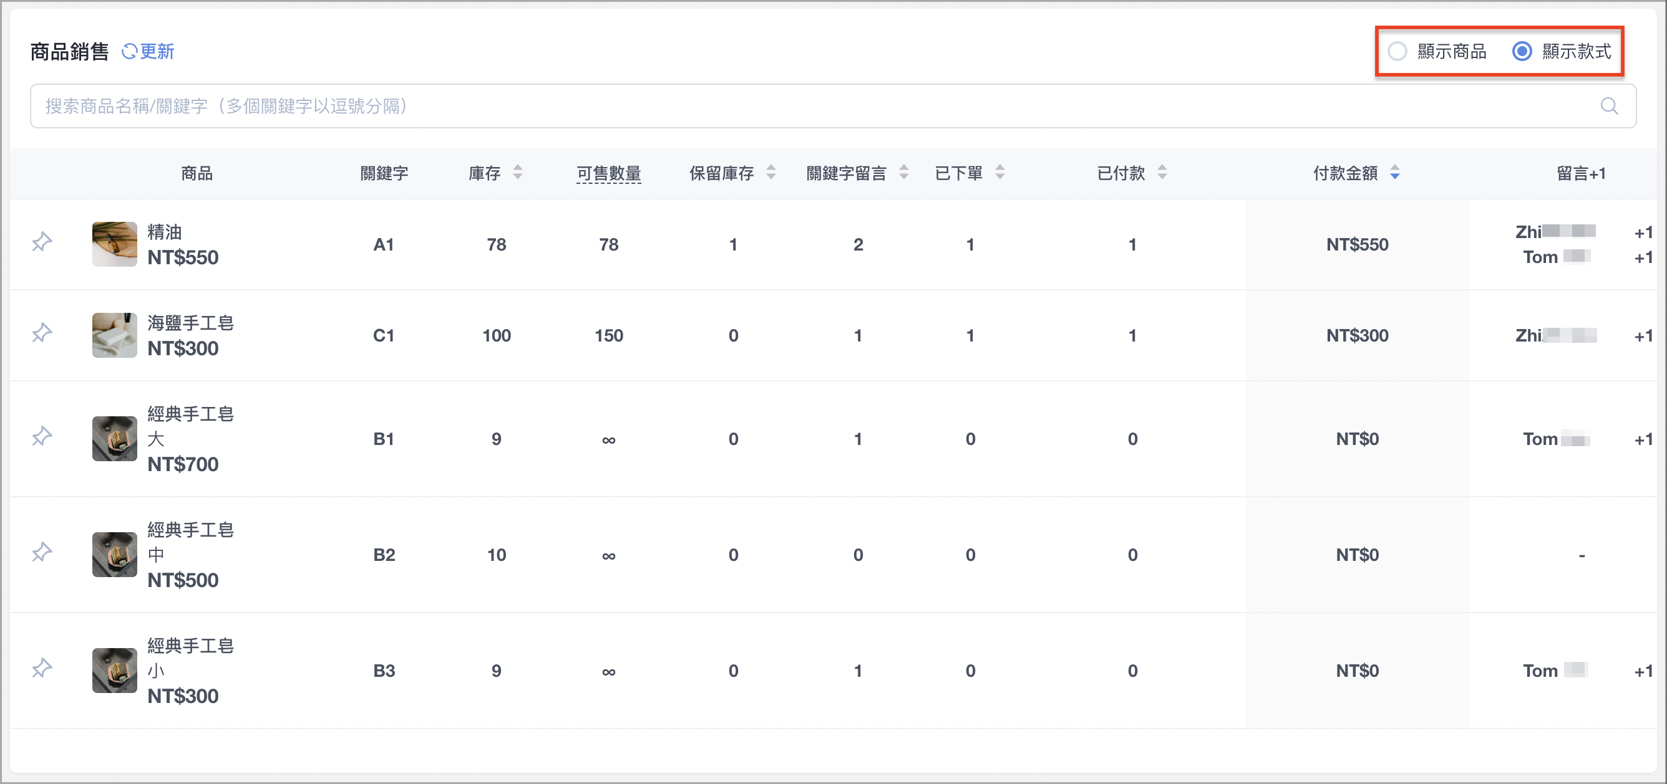Screen dimensions: 1667x784
Task: Open the 海鹽手工皂 product thumbnail
Action: 115,335
